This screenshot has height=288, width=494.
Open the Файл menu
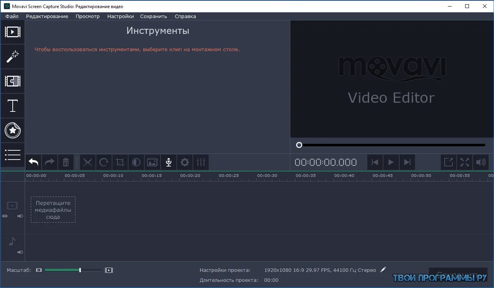coord(12,16)
